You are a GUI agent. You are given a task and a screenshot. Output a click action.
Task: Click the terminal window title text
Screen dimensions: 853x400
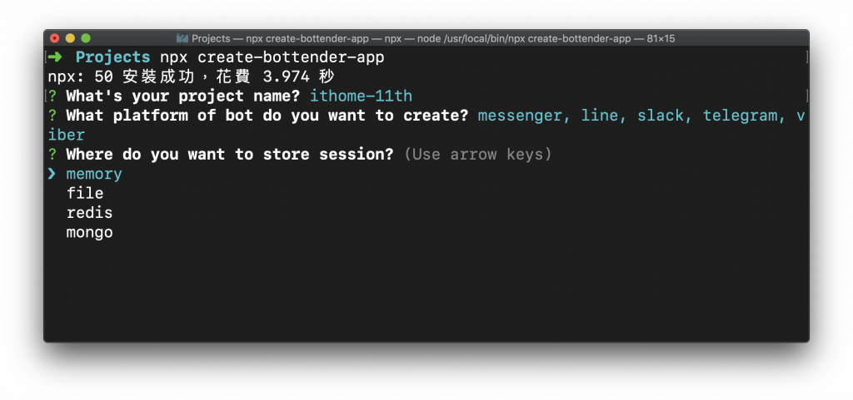(433, 38)
